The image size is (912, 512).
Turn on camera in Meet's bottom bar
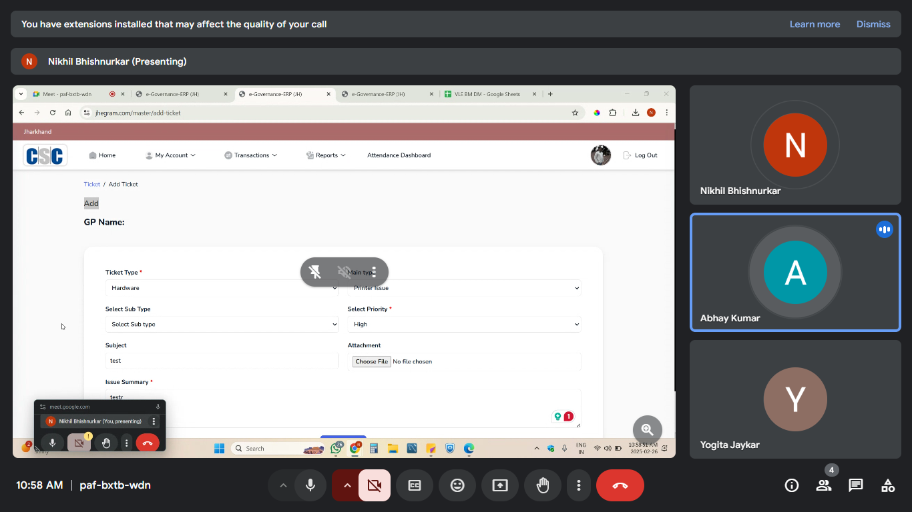pos(375,485)
